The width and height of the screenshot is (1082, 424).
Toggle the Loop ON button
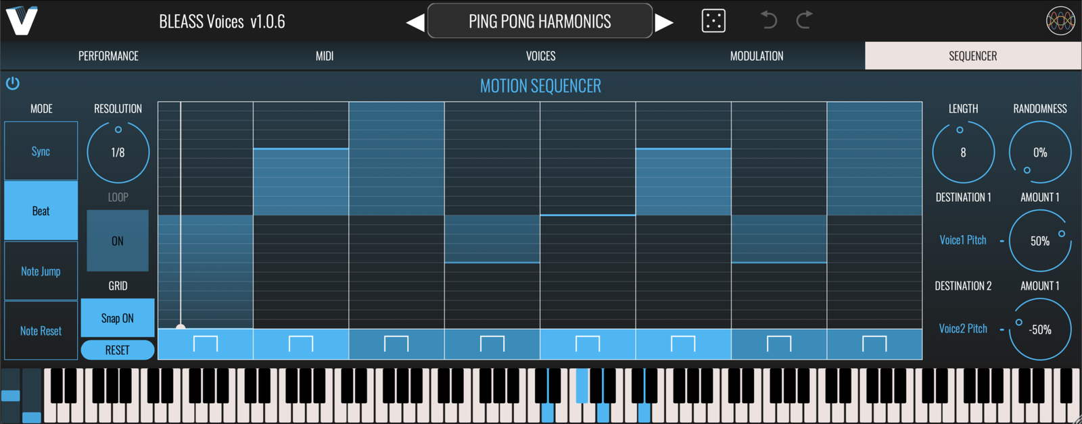[118, 241]
